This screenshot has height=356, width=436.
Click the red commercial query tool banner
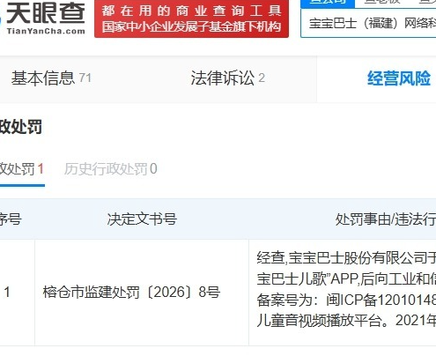point(191,19)
